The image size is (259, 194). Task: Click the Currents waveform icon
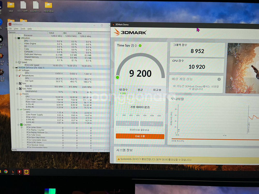(x=21, y=109)
